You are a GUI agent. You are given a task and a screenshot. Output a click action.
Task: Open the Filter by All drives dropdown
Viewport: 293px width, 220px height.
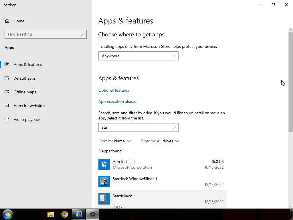point(160,141)
